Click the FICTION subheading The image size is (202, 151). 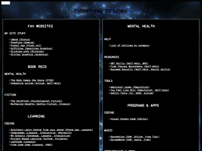pos(10,95)
